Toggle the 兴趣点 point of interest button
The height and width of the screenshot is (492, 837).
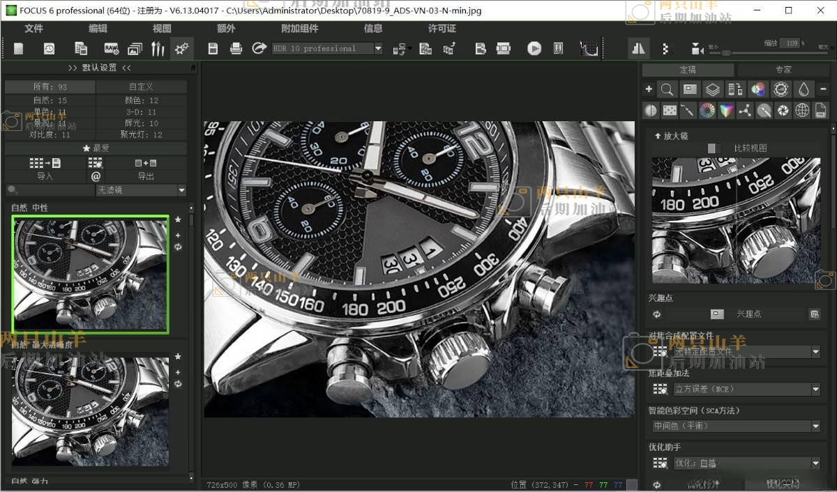(716, 314)
